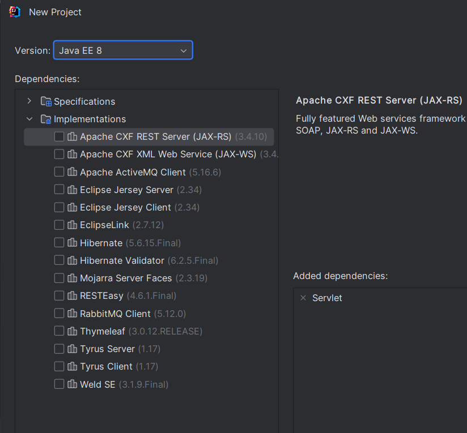
Task: Click the library icon beside Tyrus Client
Action: pos(72,366)
